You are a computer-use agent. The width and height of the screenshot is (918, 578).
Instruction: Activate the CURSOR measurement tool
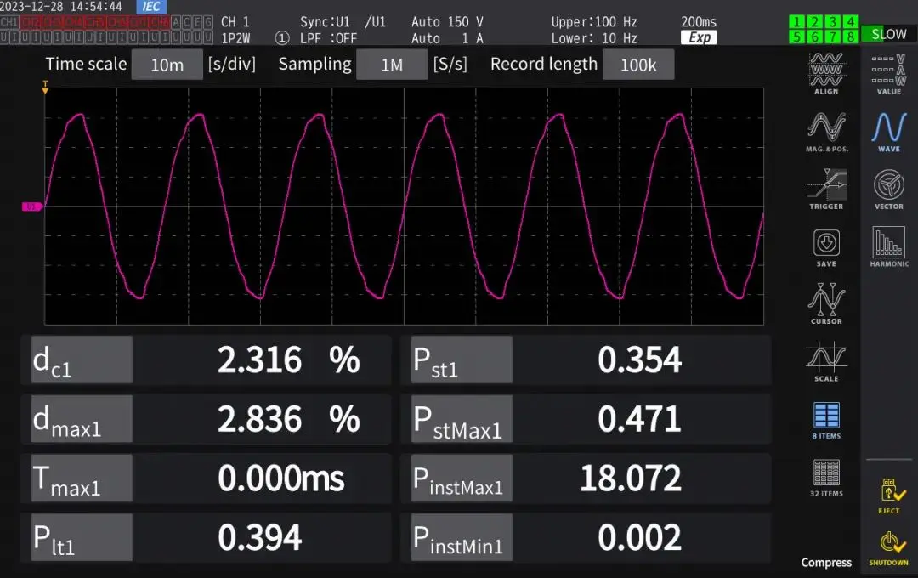pos(825,303)
